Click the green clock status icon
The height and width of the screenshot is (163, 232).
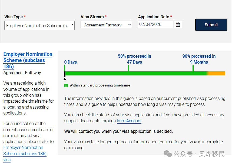[x=66, y=85]
